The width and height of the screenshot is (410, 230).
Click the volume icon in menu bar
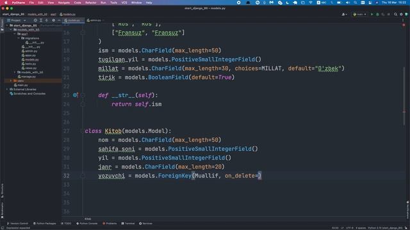[348, 3]
